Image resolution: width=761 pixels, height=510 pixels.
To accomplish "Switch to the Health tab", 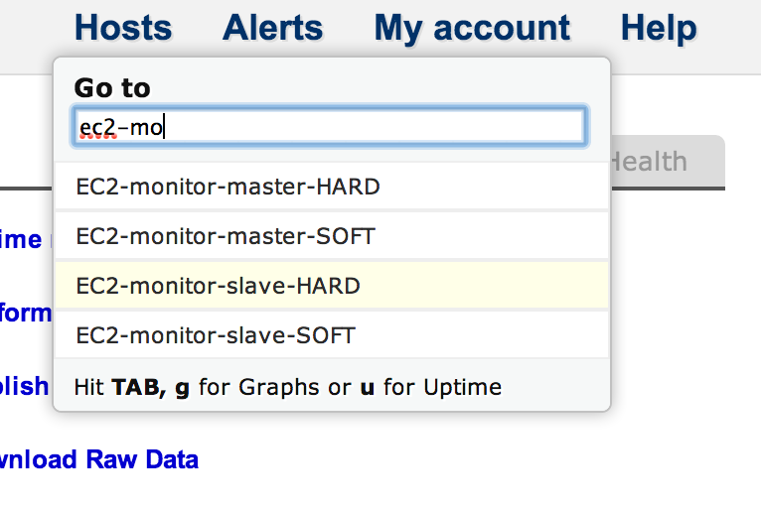I will tap(668, 162).
